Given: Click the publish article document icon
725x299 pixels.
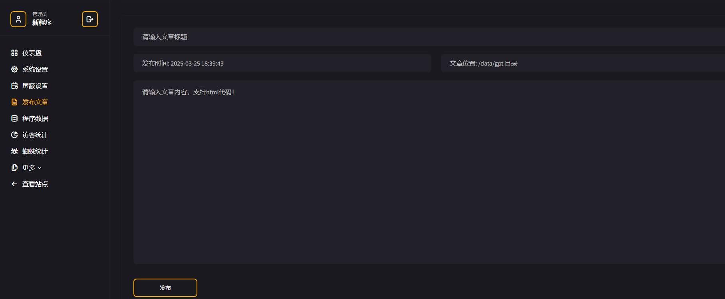Looking at the screenshot, I should [14, 102].
